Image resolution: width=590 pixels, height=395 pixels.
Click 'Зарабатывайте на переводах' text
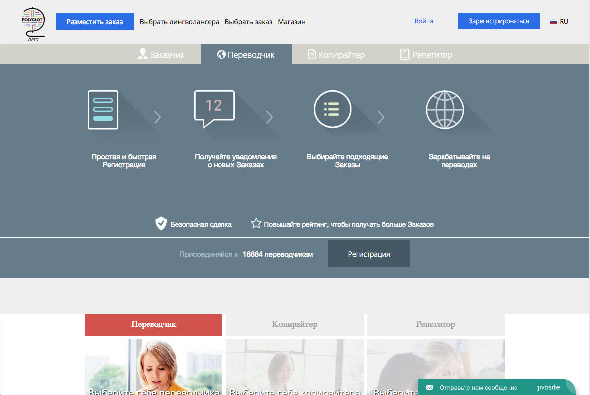point(459,161)
